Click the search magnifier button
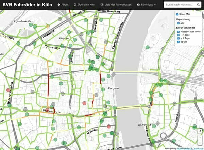204x150 pixels. [198, 5]
